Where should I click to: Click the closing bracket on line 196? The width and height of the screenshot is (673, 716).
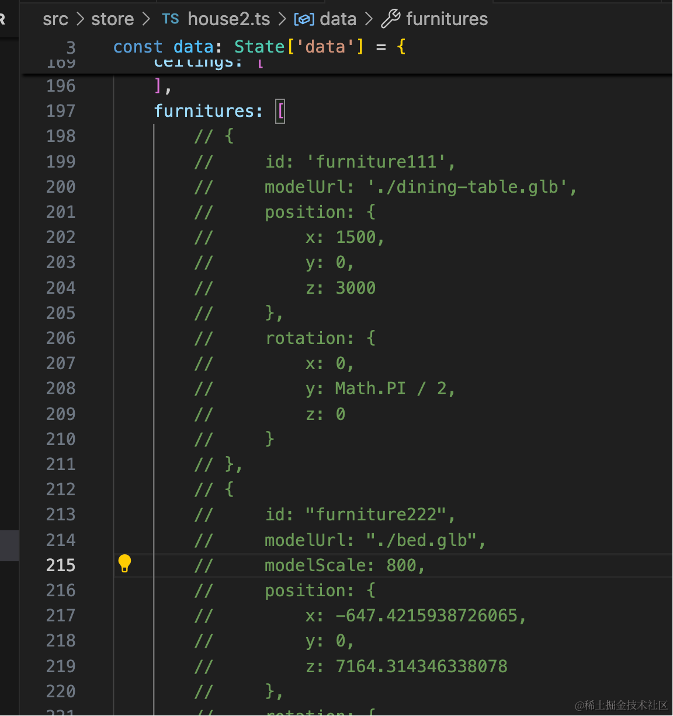(158, 86)
